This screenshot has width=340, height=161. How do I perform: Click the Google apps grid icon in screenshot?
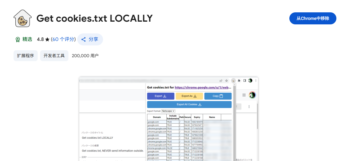click(x=244, y=95)
